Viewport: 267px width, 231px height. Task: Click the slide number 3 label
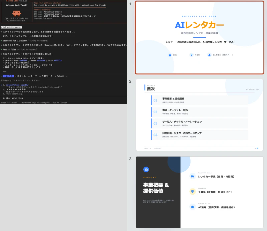[x=130, y=159]
